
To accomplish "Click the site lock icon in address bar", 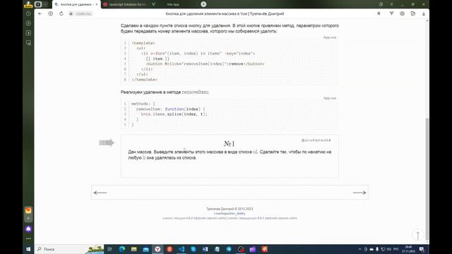I will coord(71,13).
